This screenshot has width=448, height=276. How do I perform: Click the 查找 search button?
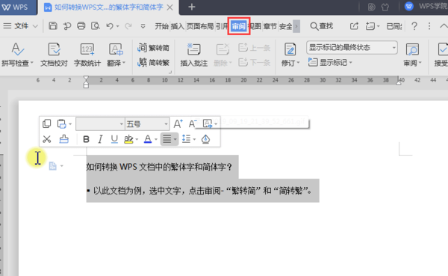322,26
